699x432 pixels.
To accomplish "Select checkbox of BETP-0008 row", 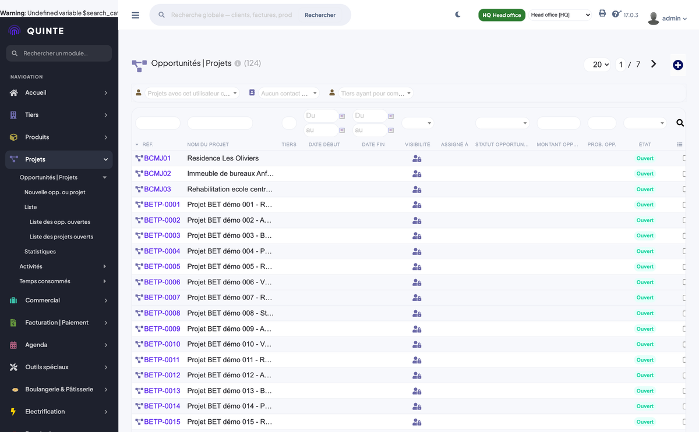I will click(685, 313).
